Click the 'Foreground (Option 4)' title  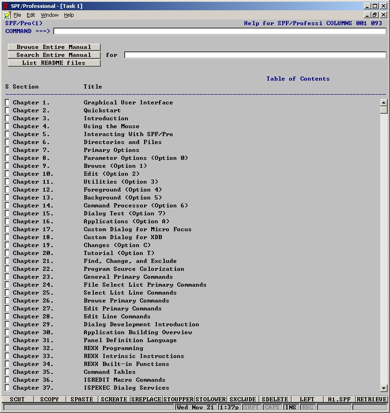click(123, 190)
